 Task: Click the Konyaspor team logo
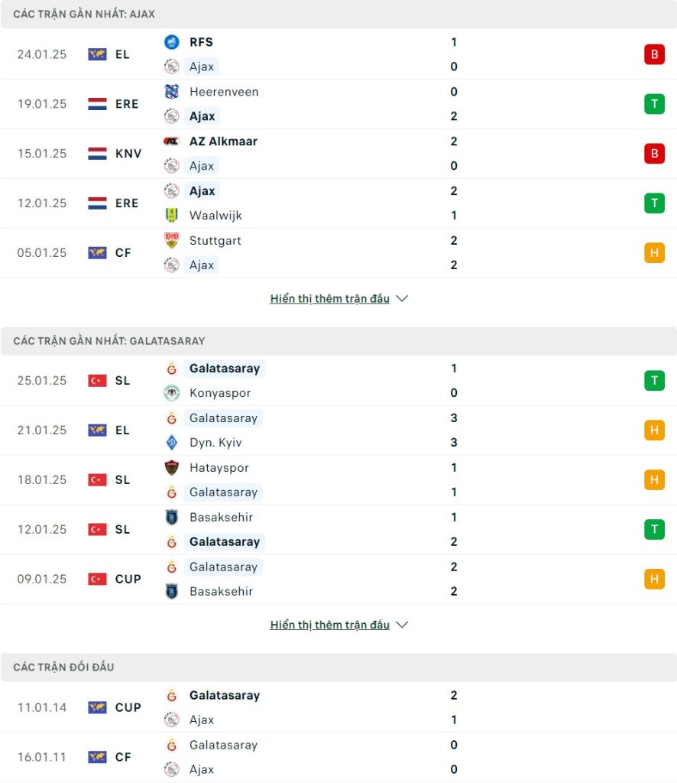[172, 393]
